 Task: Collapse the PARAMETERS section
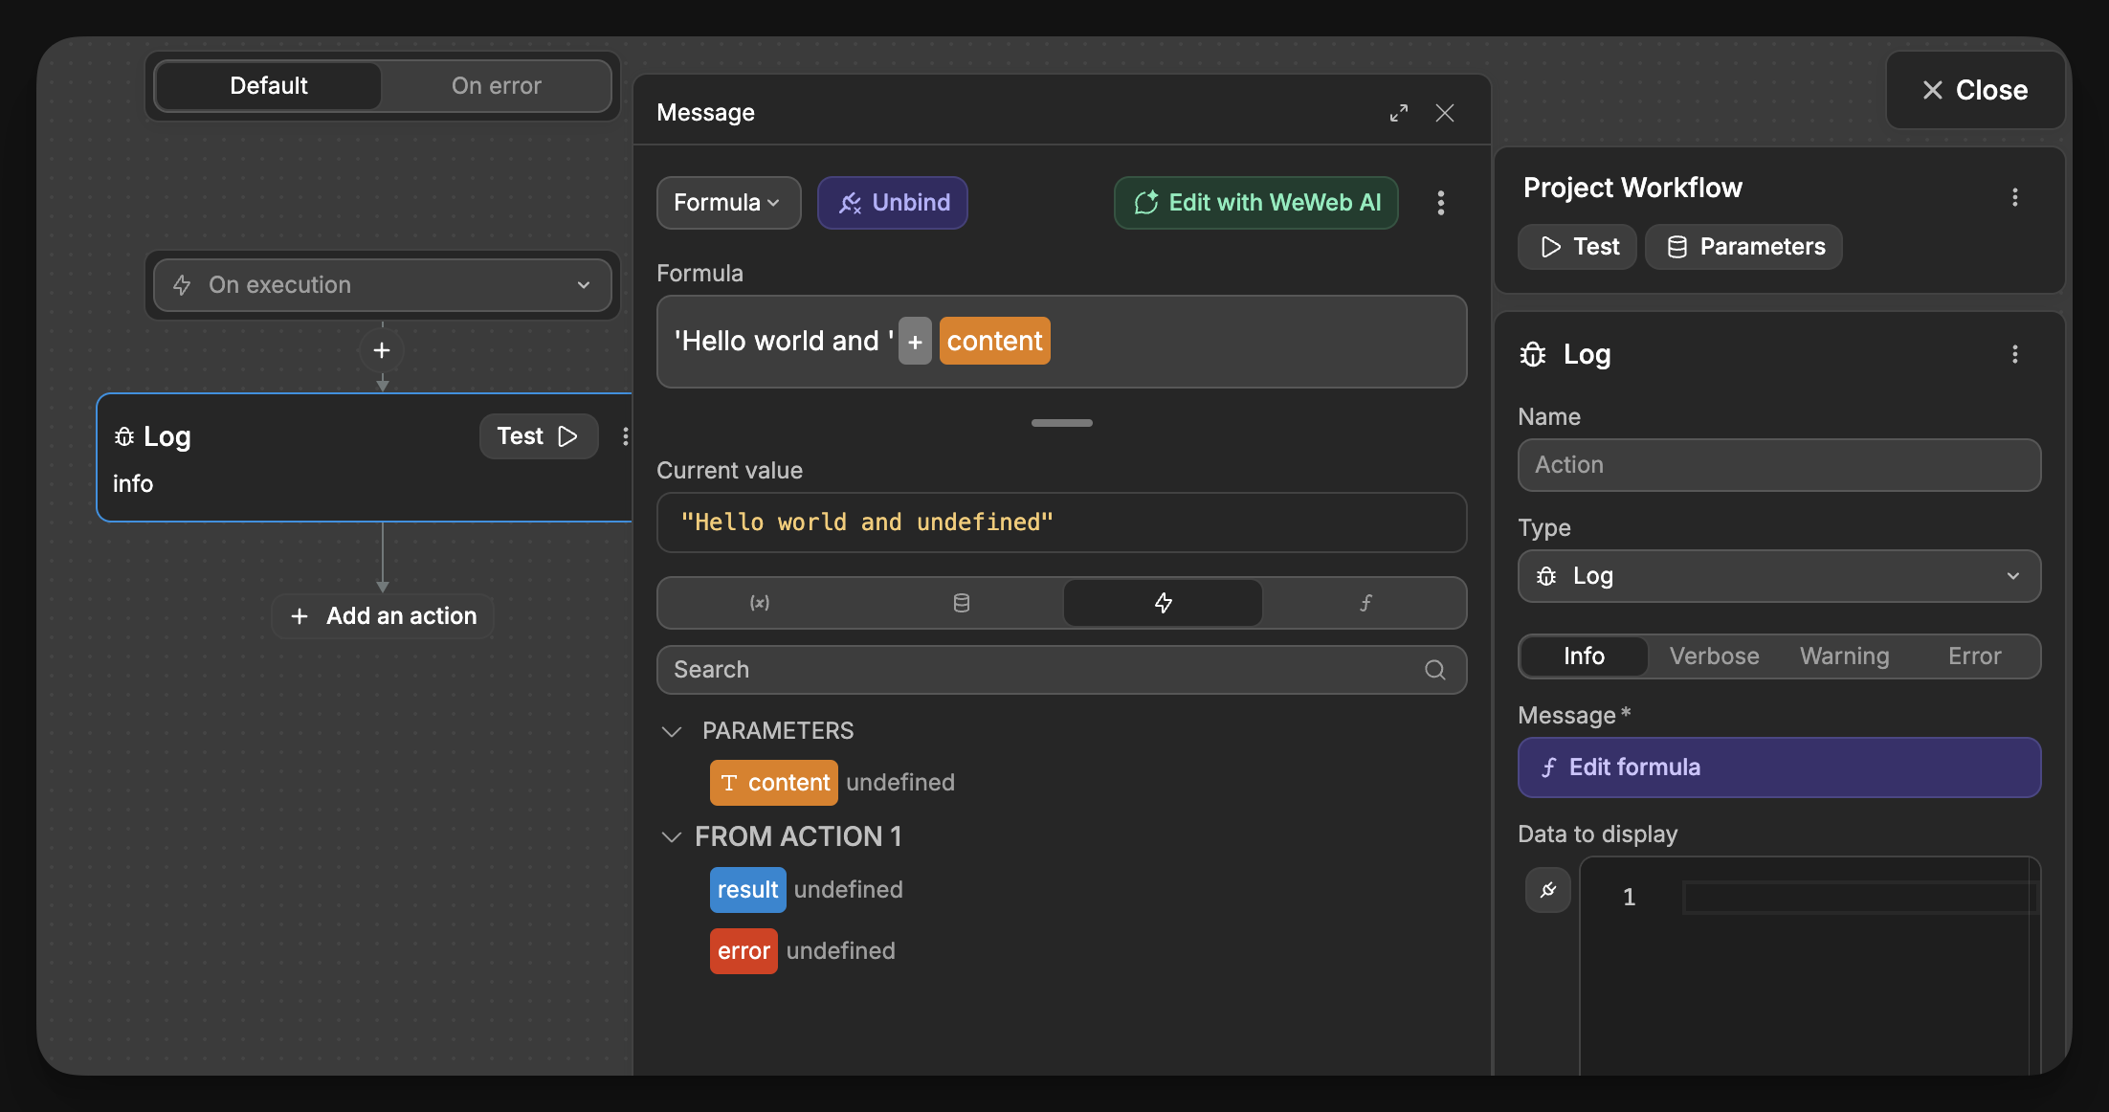coord(672,730)
